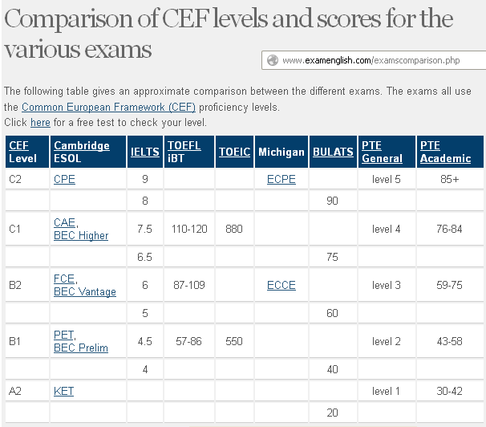Click the FCE exam link
Screen dimensions: 486x427
64,279
